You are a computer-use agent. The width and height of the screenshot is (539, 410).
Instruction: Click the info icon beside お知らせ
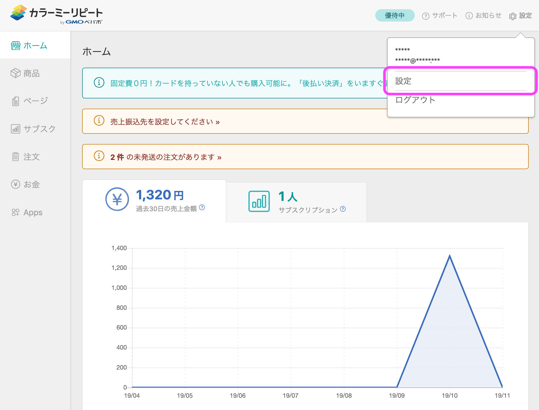coord(469,16)
